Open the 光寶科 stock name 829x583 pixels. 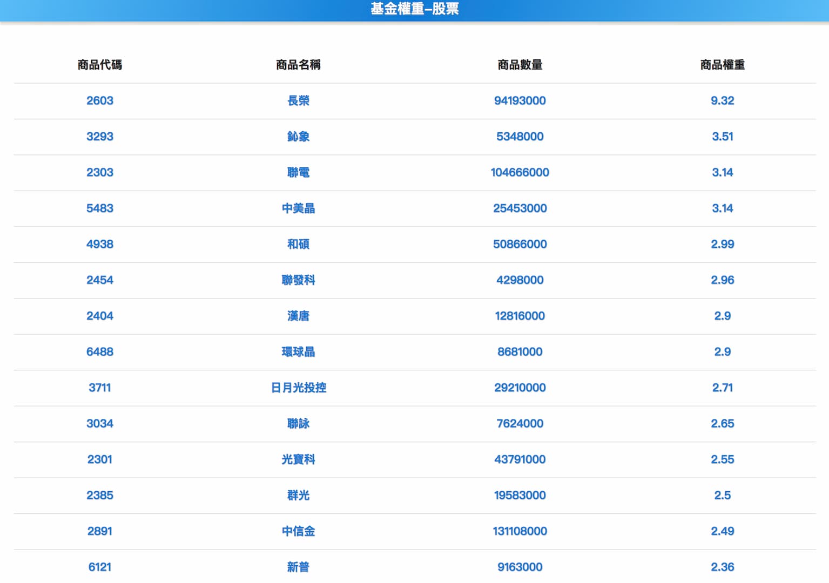298,459
